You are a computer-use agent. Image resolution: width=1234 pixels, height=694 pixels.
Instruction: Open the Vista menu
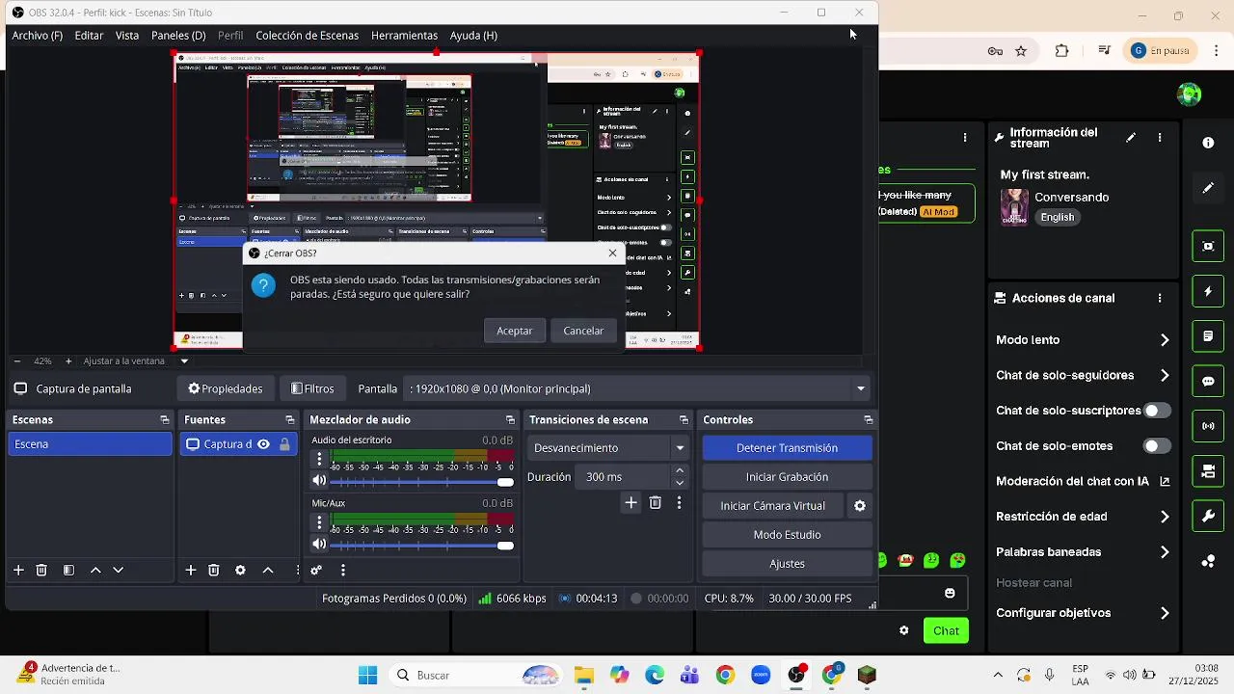point(127,36)
